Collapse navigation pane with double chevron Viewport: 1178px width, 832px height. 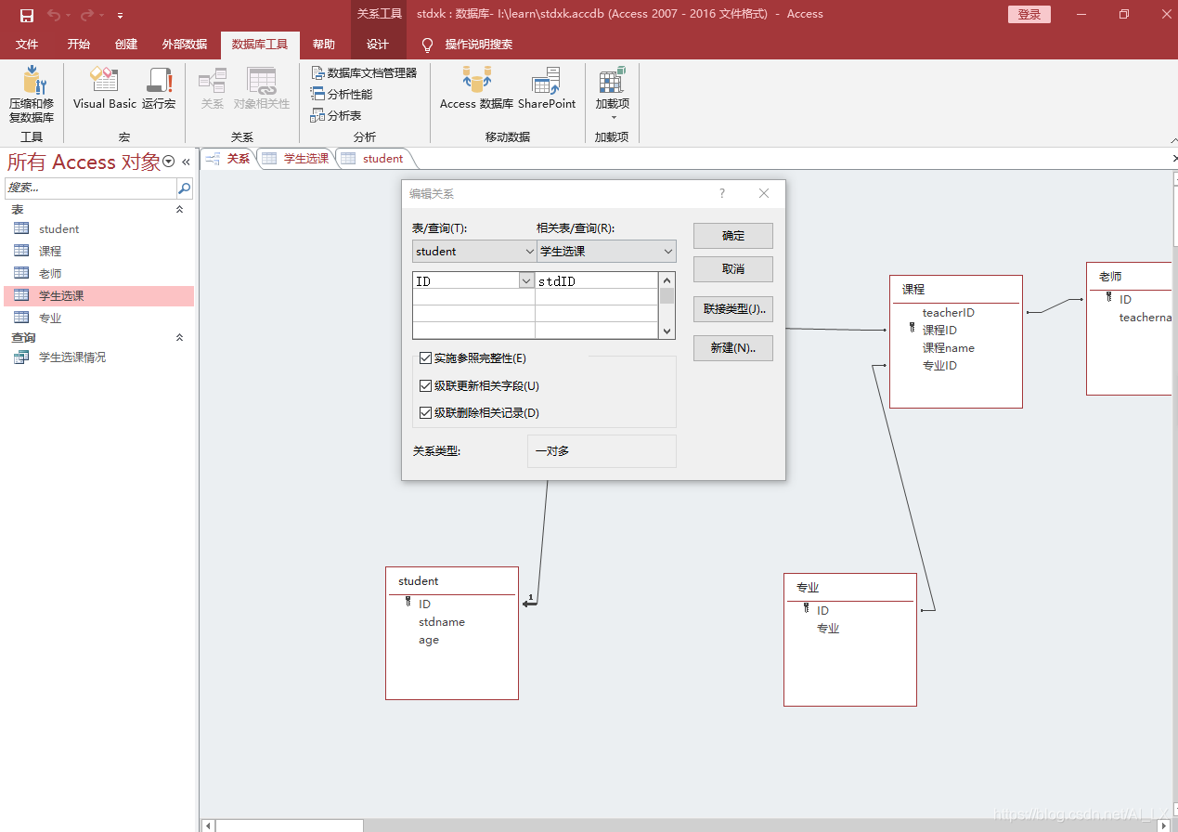point(186,162)
